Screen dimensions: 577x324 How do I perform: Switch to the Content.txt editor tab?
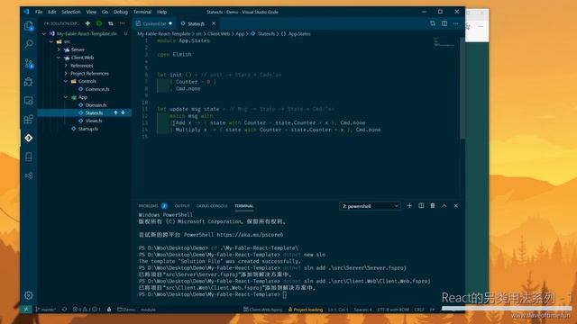(x=154, y=23)
